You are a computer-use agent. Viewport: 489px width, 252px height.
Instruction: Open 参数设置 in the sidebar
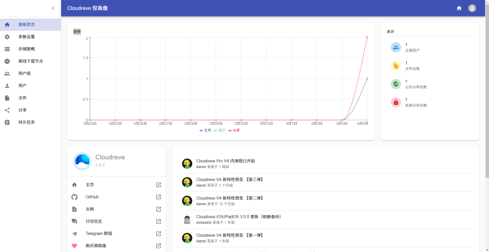tap(30, 37)
